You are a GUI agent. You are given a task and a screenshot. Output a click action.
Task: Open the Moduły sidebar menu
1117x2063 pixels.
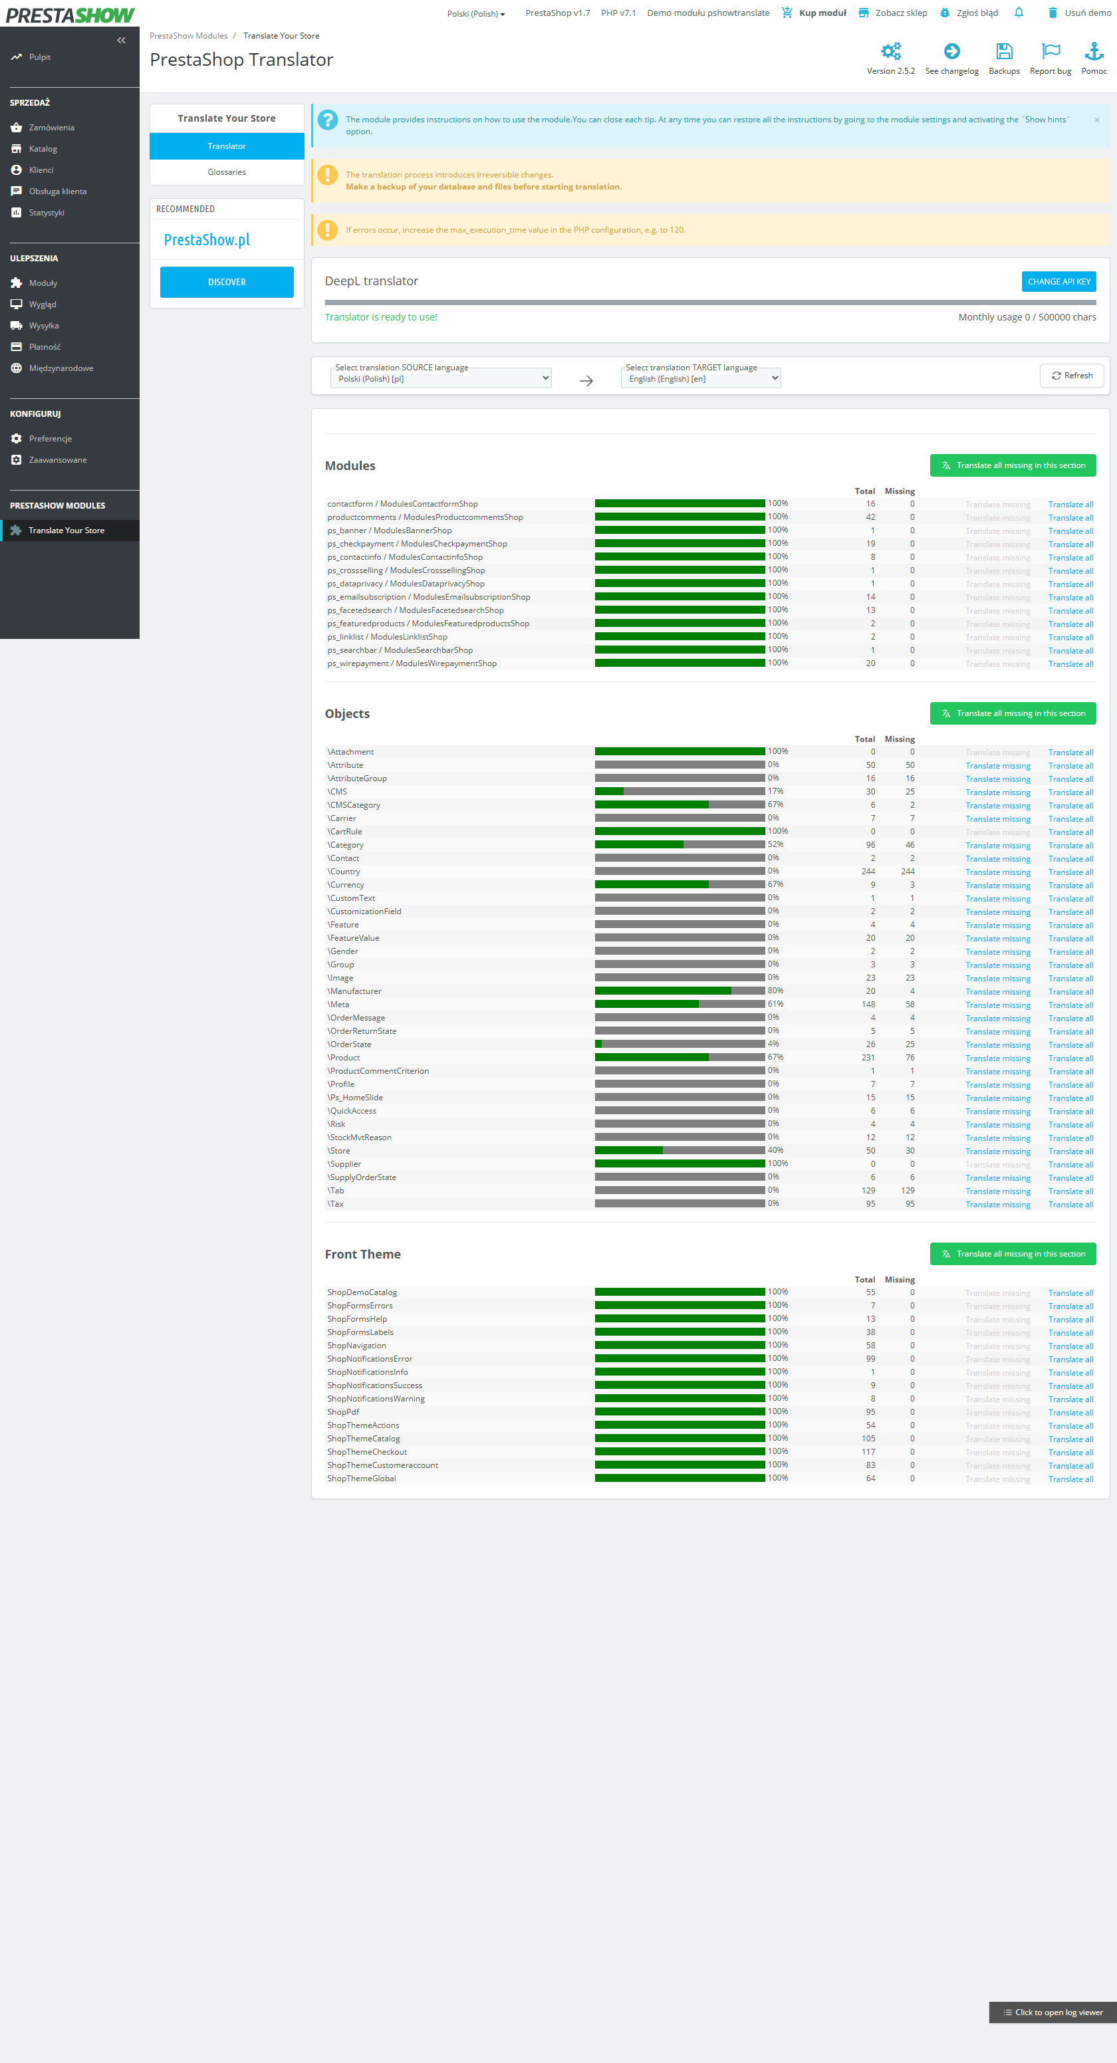point(43,283)
